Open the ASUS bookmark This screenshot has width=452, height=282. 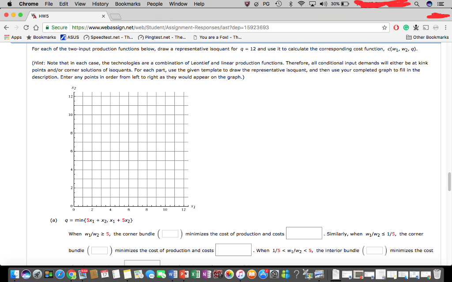tap(69, 37)
